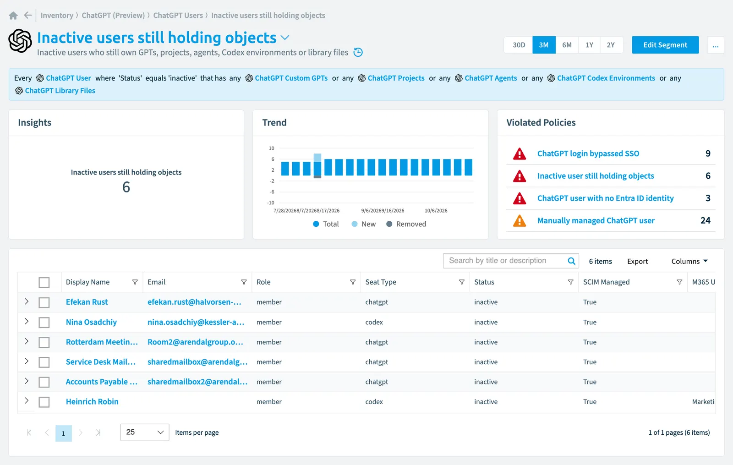Open the Columns dropdown

click(689, 261)
